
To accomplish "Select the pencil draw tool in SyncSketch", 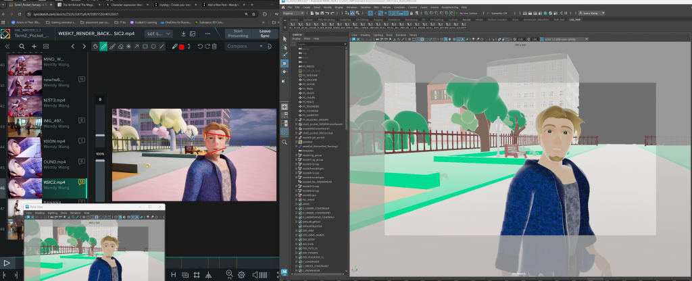I will pyautogui.click(x=103, y=47).
